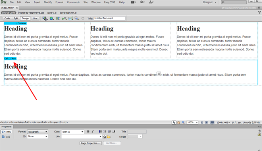This screenshot has width=262, height=151.
Task: Click the Ordered list icon
Action: [x=105, y=132]
